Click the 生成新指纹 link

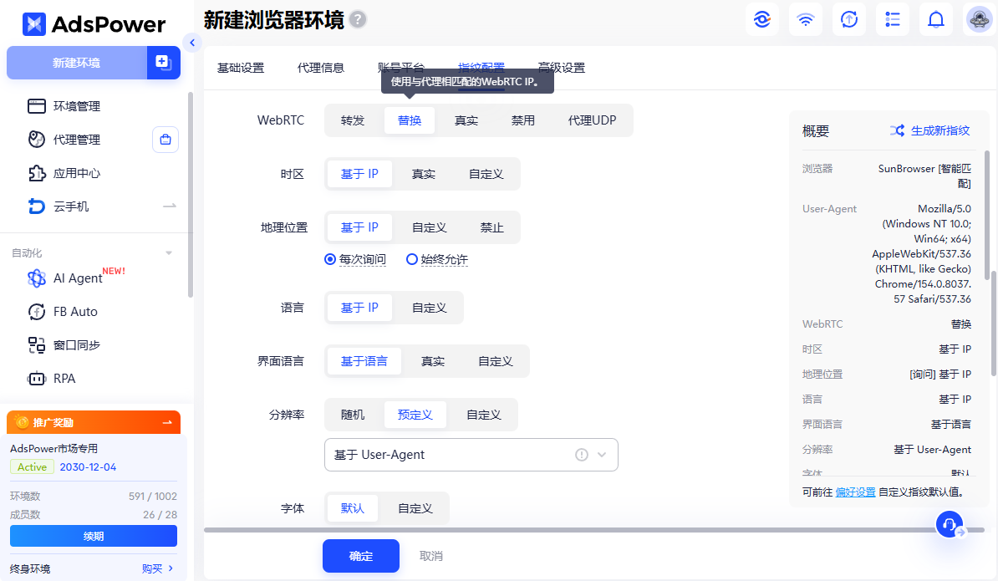pos(940,130)
